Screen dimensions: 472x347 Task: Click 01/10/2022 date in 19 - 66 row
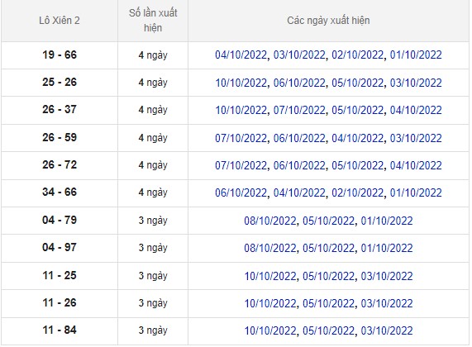[x=416, y=55]
